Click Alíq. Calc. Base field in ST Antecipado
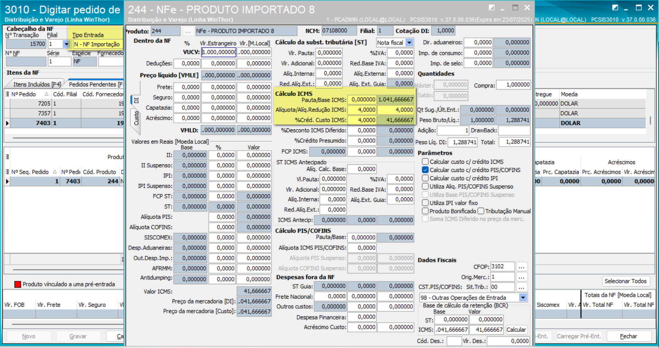This screenshot has height=348, width=659. (x=362, y=169)
